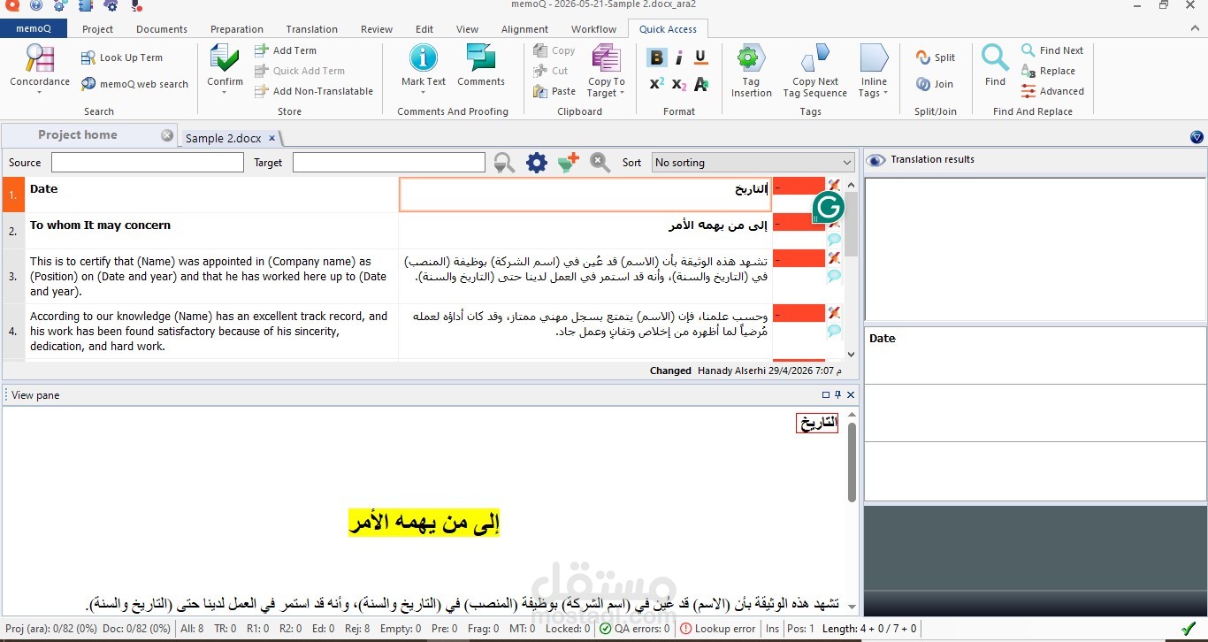Join segments with the Join icon
Viewport: 1208px width, 642px height.
coord(922,84)
